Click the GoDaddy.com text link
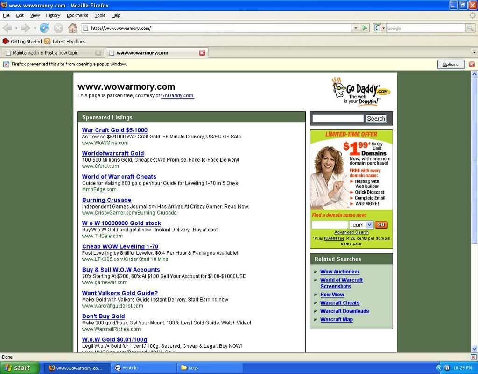The image size is (478, 374). pos(178,95)
